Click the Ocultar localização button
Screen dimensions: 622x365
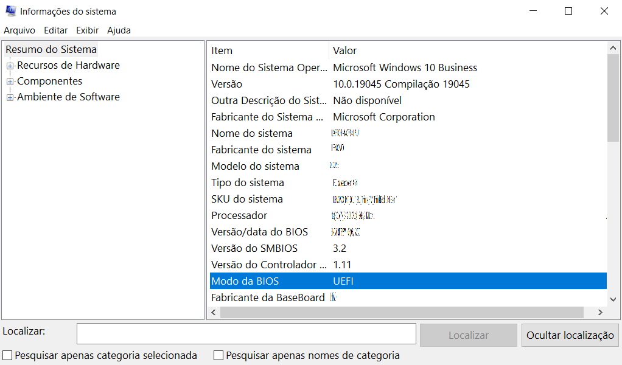tap(570, 335)
